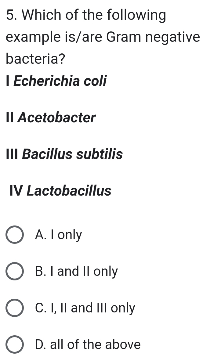210x364 pixels.
Task: Click the "Echerichia coli" statement text
Action: point(60,81)
